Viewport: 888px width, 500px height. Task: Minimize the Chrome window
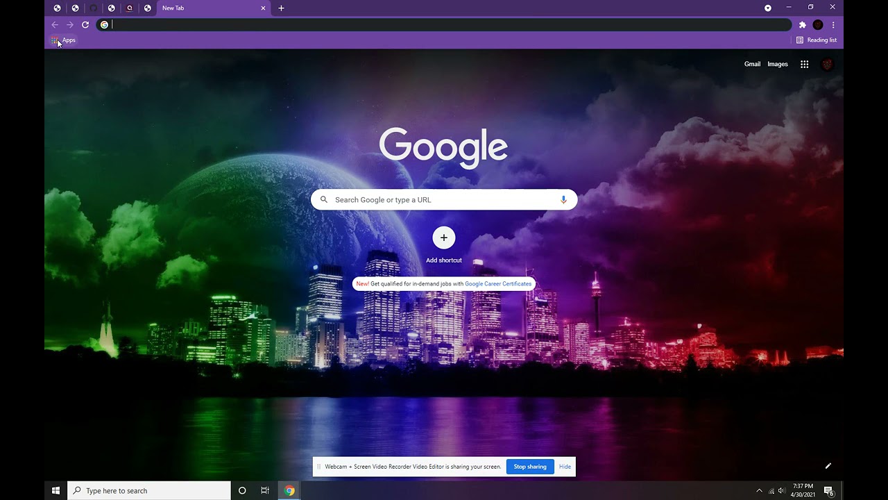click(789, 7)
